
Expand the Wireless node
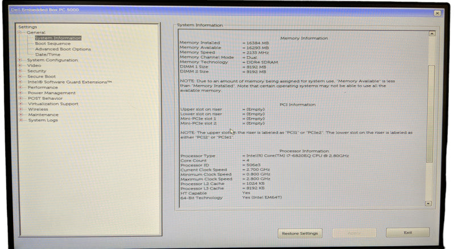(x=20, y=109)
